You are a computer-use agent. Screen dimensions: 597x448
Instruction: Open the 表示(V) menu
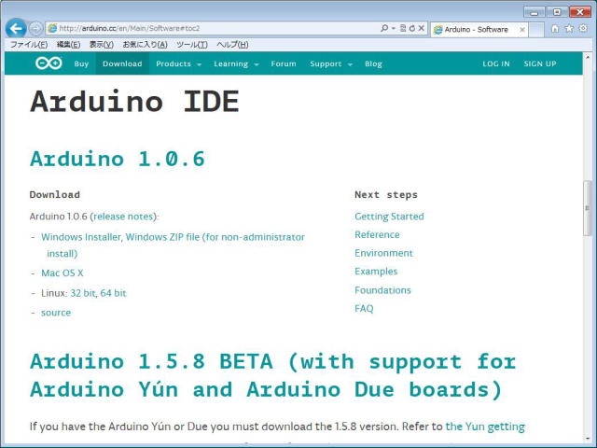102,45
